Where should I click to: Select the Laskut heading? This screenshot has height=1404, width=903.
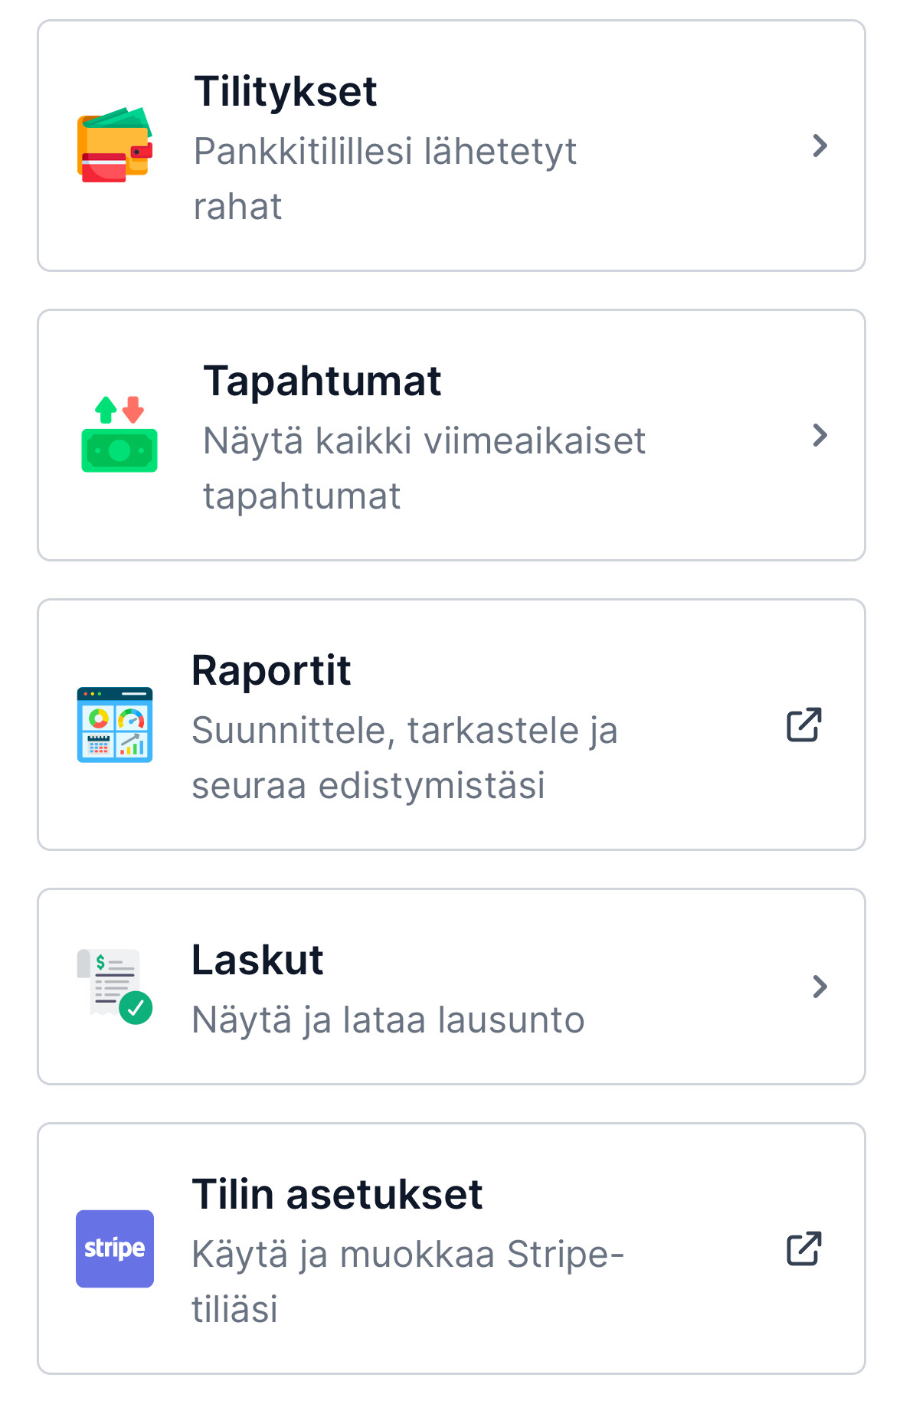(x=257, y=961)
